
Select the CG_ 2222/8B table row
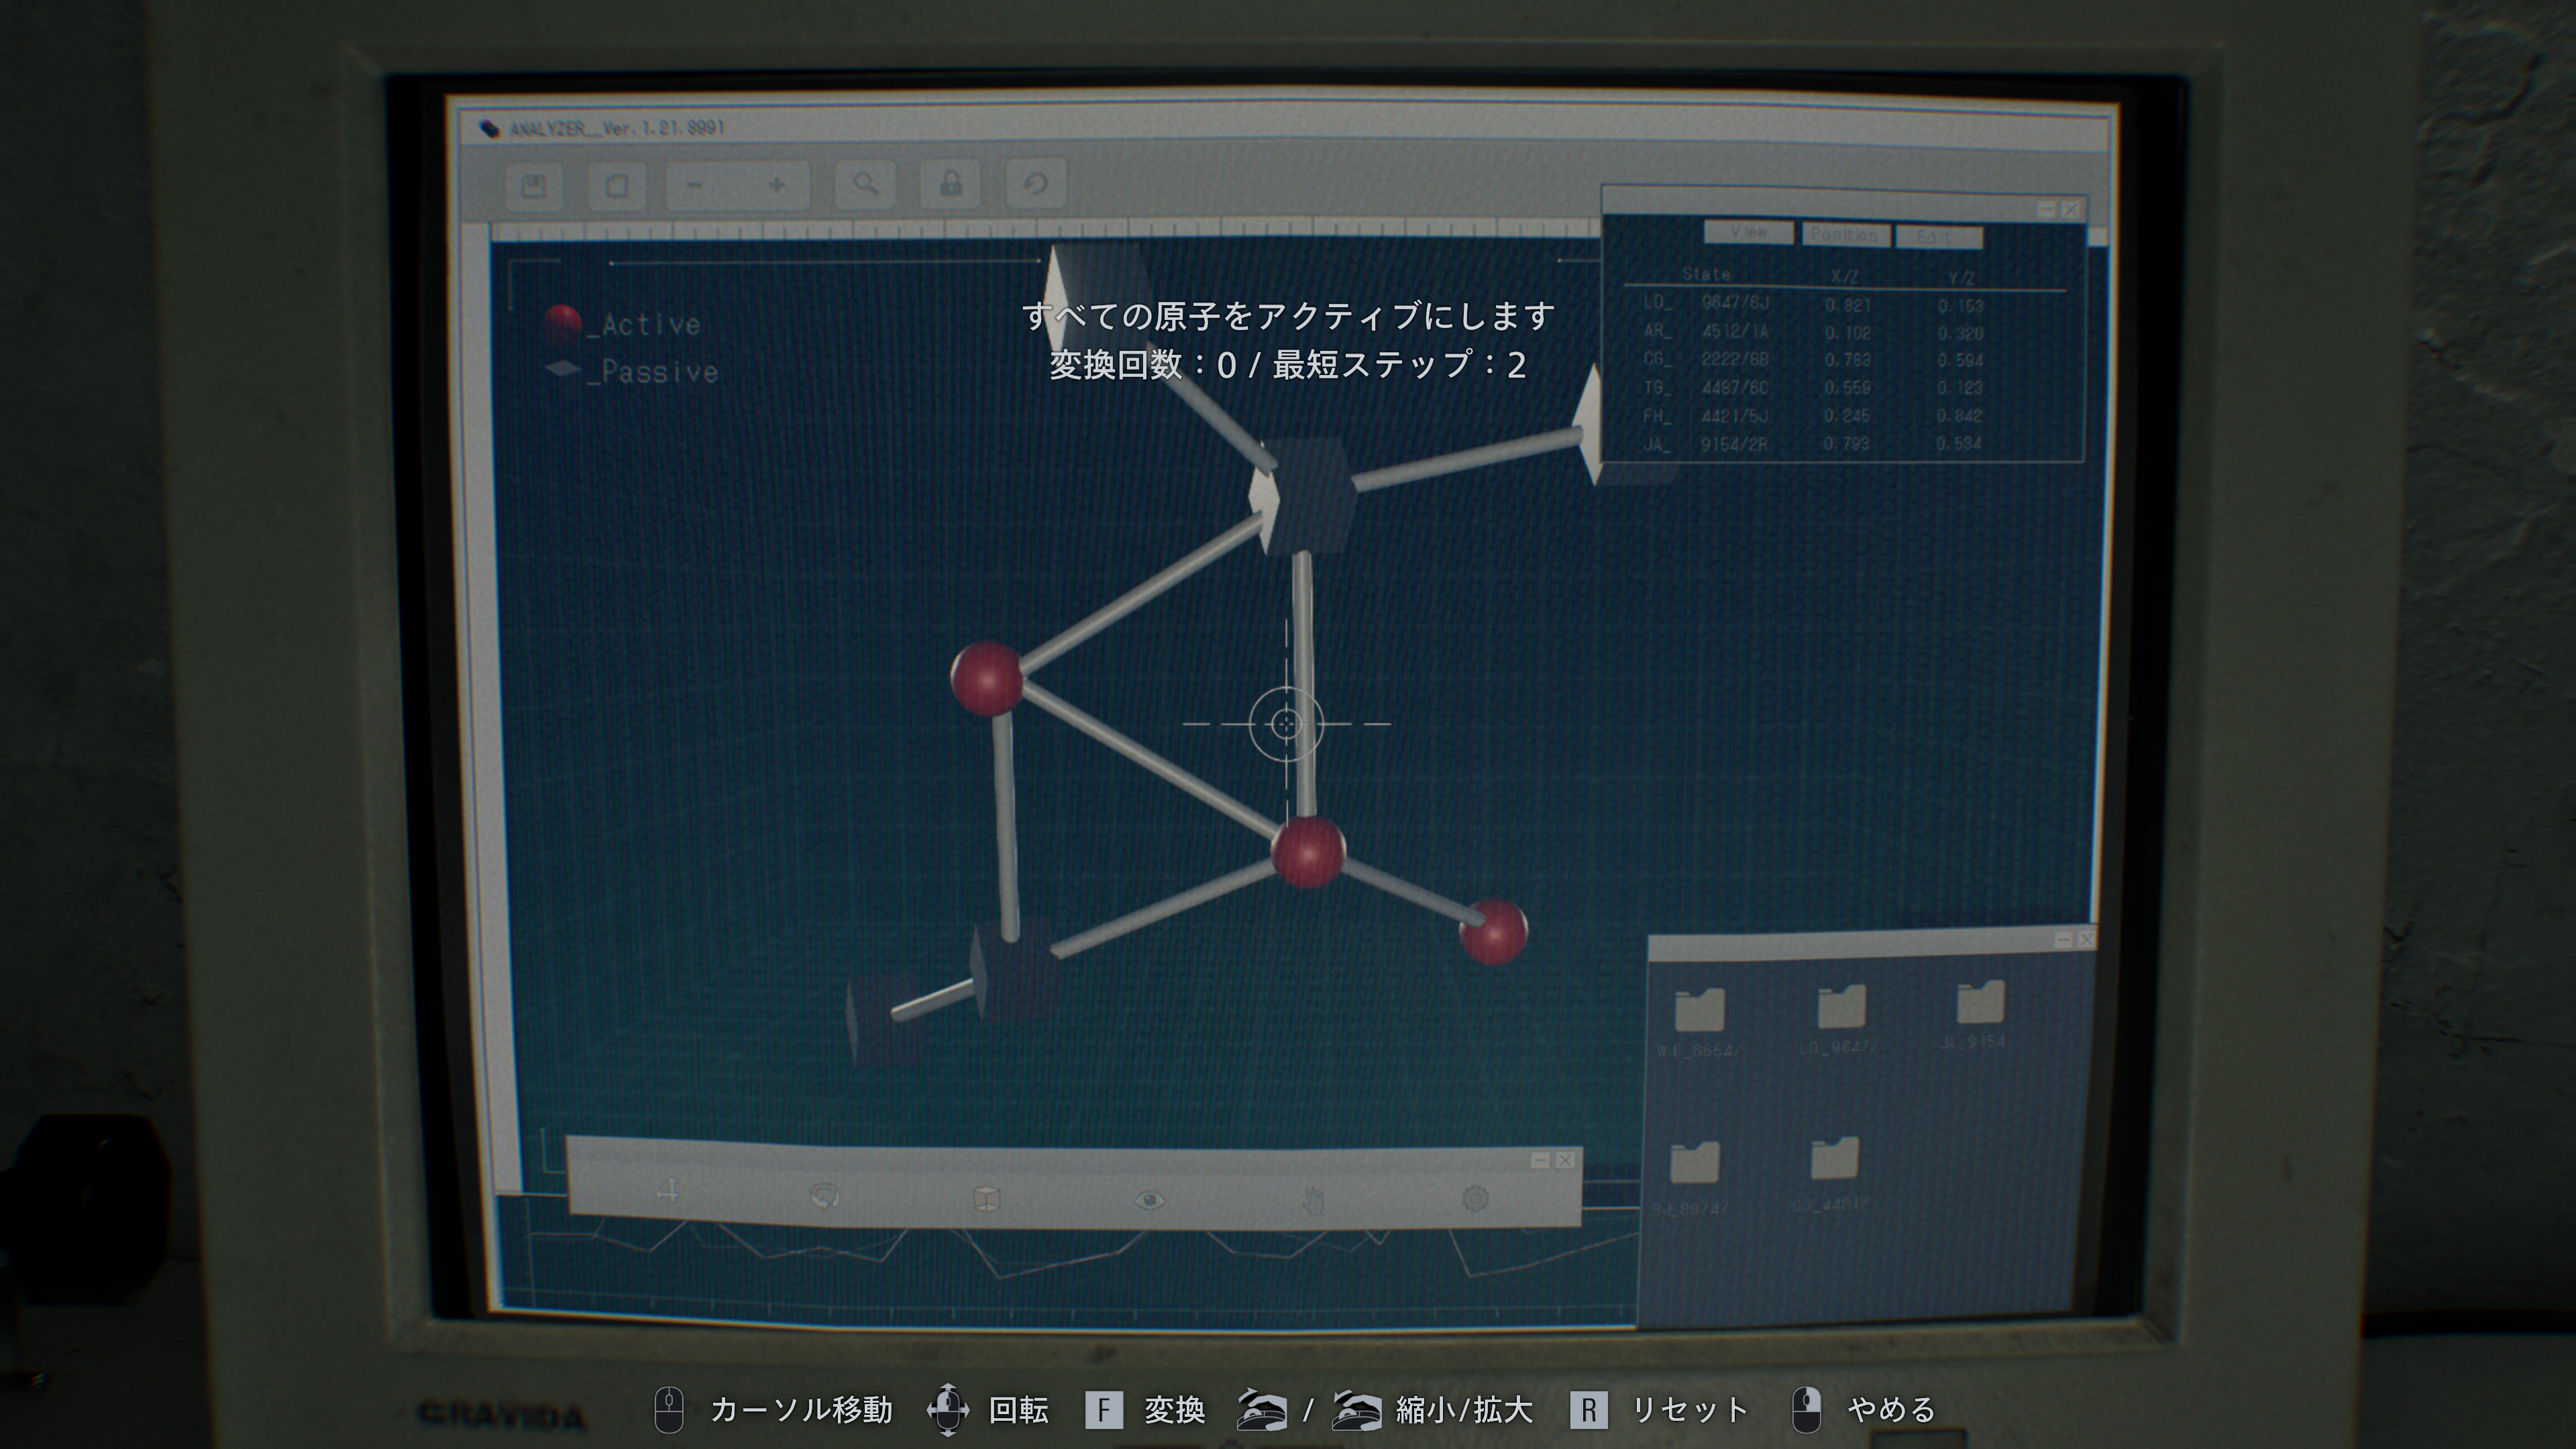1814,359
